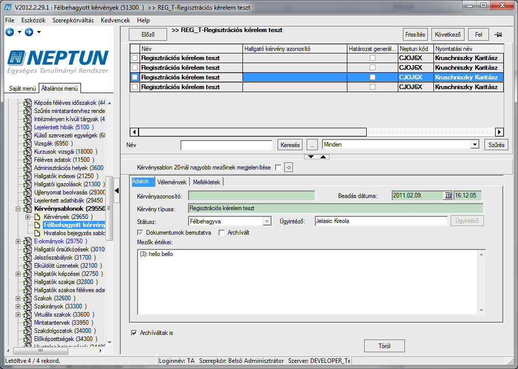The image size is (518, 369).
Task: Click the left-pointing panel collapse arrow
Action: [117, 190]
